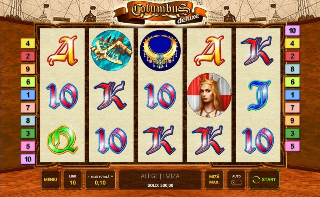The height and width of the screenshot is (197, 320).
Task: Click the green Q symbol
Action: (x=62, y=140)
